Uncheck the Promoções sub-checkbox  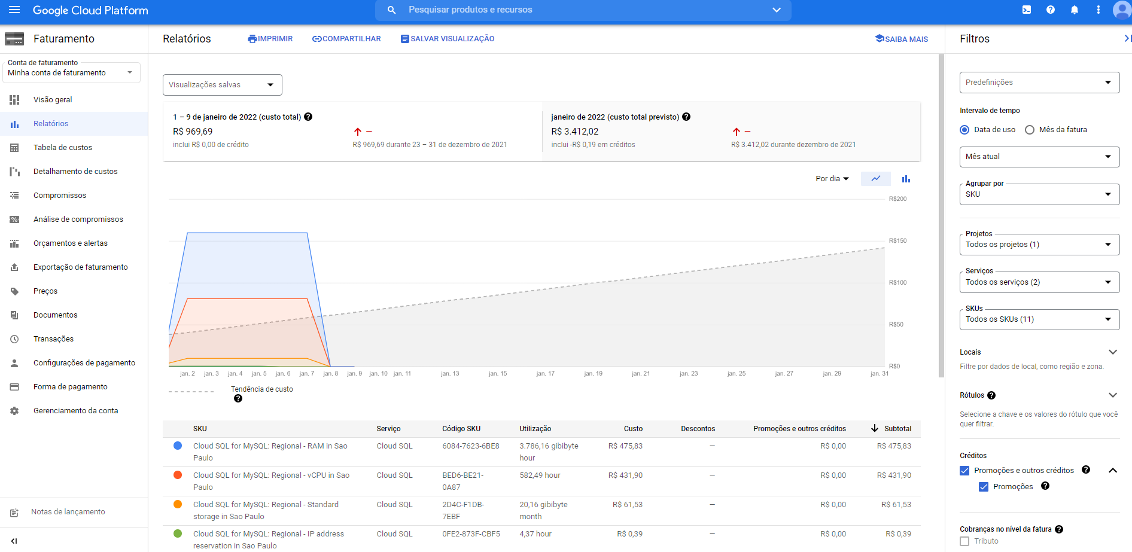pos(984,487)
